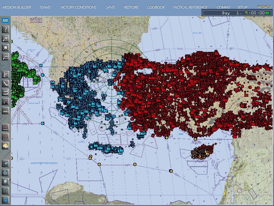Click the fit-to-frame dashed square icon

(5, 47)
